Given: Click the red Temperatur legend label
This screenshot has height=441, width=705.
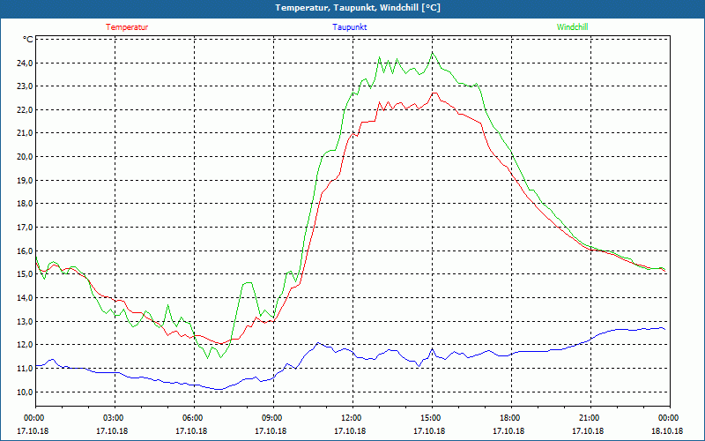Looking at the screenshot, I should tap(127, 27).
